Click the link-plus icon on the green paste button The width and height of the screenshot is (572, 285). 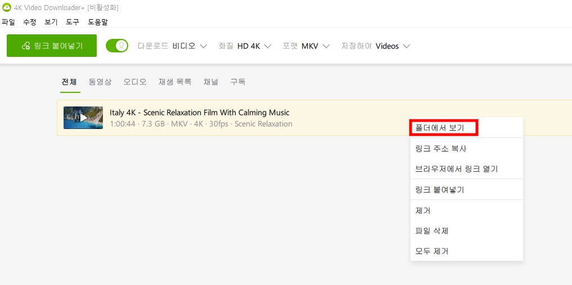(x=26, y=46)
